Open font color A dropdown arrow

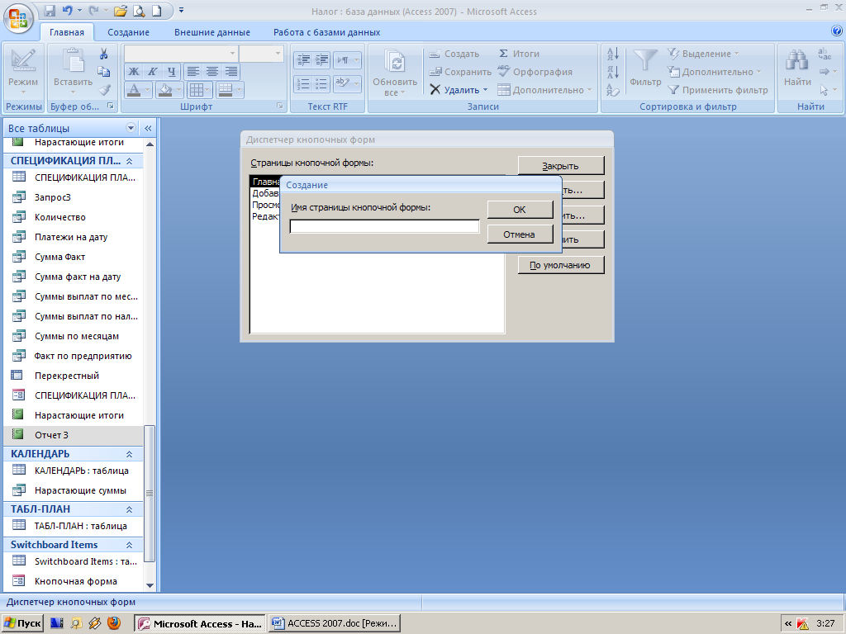(147, 90)
